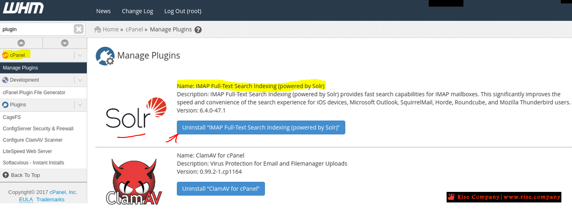Open cPanel, Inc. copyright link
Image resolution: width=572 pixels, height=209 pixels.
64,192
